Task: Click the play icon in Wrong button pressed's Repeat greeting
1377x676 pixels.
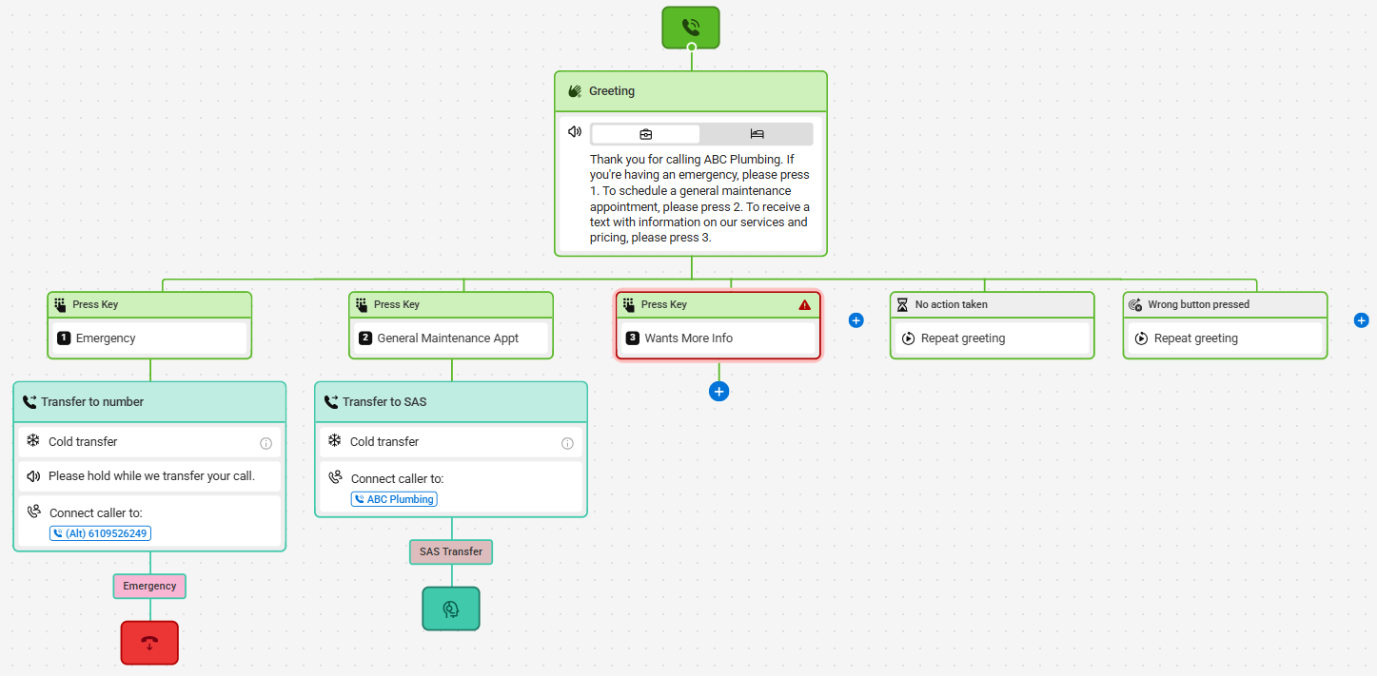Action: (x=1141, y=338)
